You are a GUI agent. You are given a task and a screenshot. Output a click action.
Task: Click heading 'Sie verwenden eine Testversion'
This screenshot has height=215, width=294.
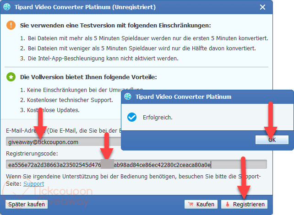click(x=115, y=25)
